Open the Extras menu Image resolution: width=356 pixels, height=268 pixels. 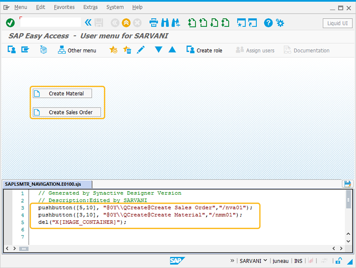(x=90, y=7)
